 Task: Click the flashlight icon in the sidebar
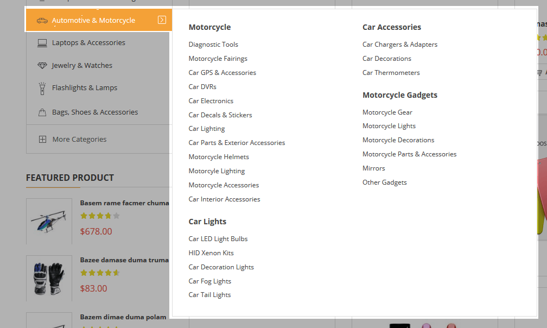[42, 89]
